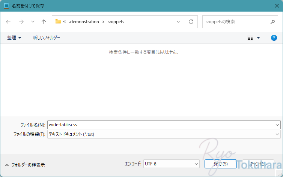Select the .demonstration breadcrumb
The height and width of the screenshot is (177, 283).
pyautogui.click(x=84, y=22)
